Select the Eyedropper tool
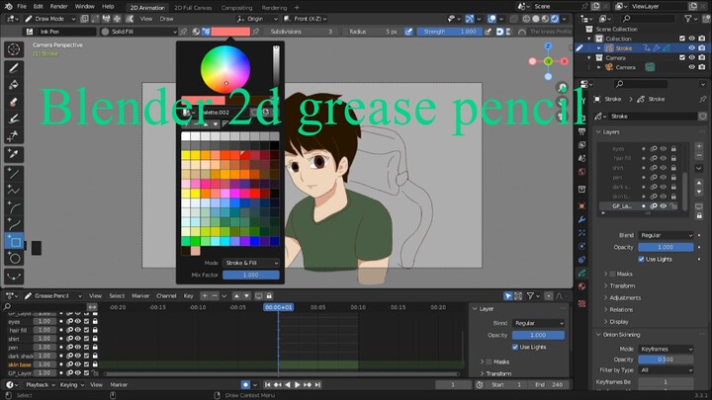712x400 pixels. [14, 154]
